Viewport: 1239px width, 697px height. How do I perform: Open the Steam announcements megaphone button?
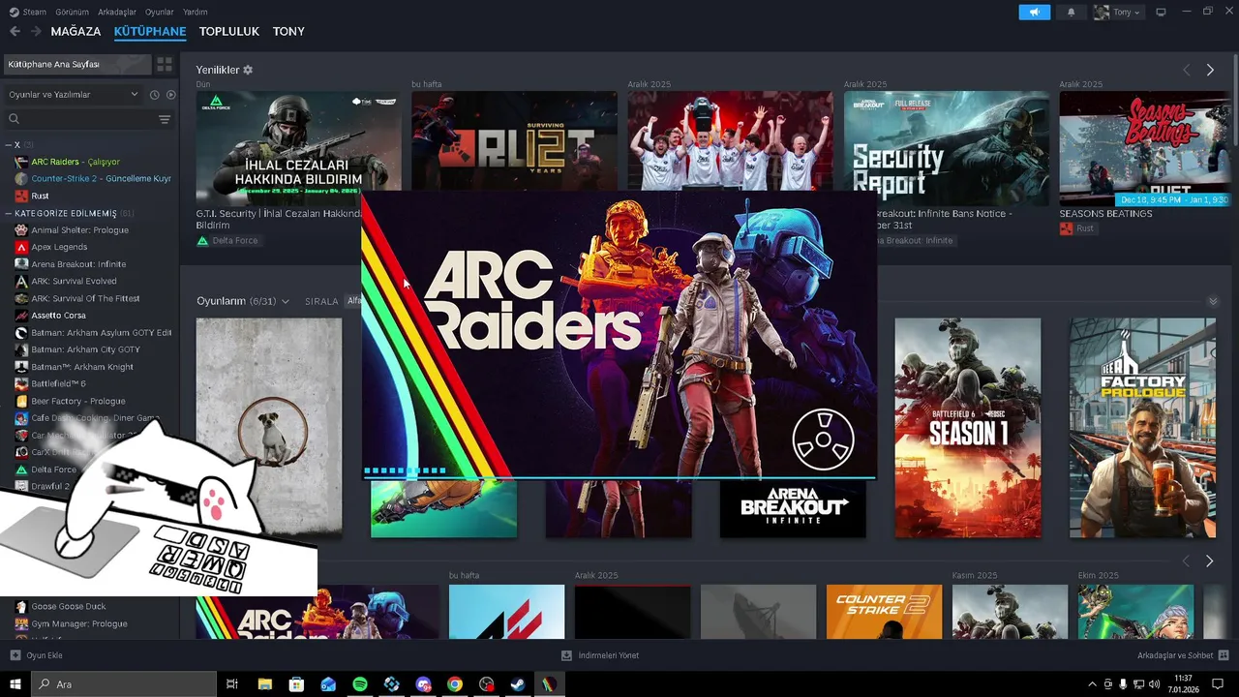pos(1034,12)
